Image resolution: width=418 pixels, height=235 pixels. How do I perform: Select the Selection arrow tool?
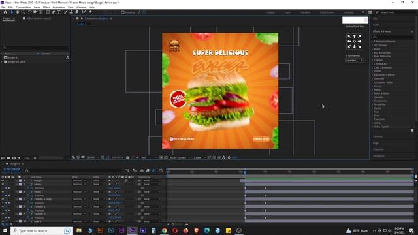coord(12,12)
